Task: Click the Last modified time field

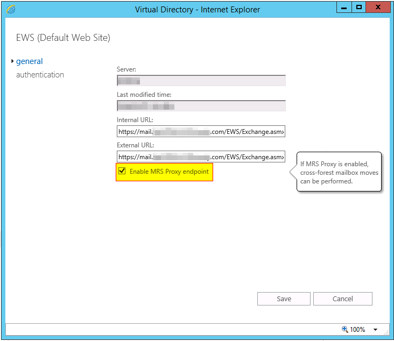Action: [201, 106]
